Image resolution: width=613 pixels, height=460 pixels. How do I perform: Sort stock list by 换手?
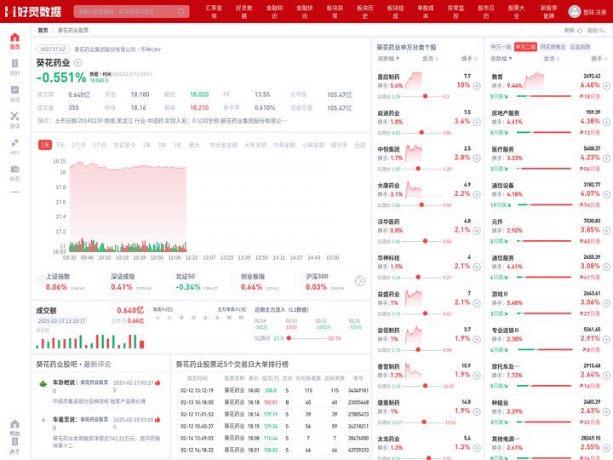click(x=469, y=59)
